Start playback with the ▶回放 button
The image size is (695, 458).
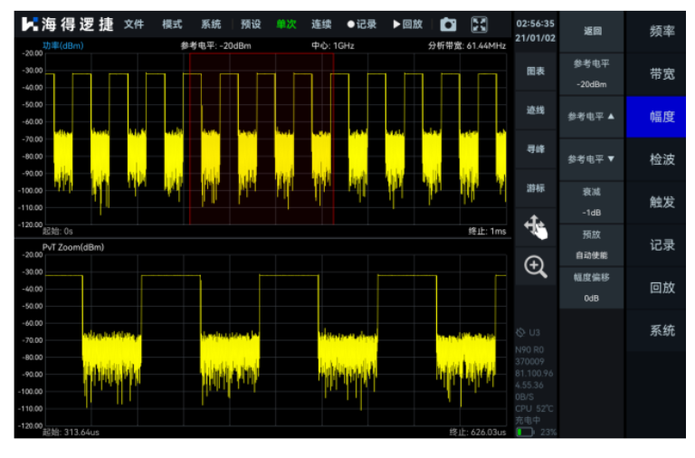[408, 24]
